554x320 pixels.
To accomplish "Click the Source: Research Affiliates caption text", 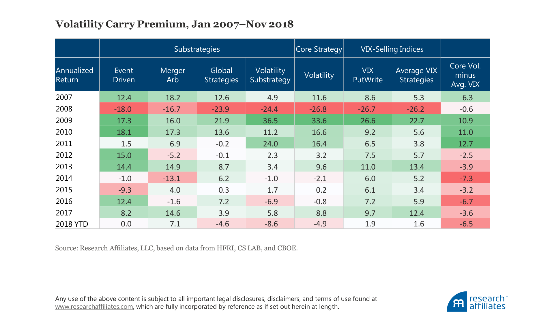I will [176, 248].
